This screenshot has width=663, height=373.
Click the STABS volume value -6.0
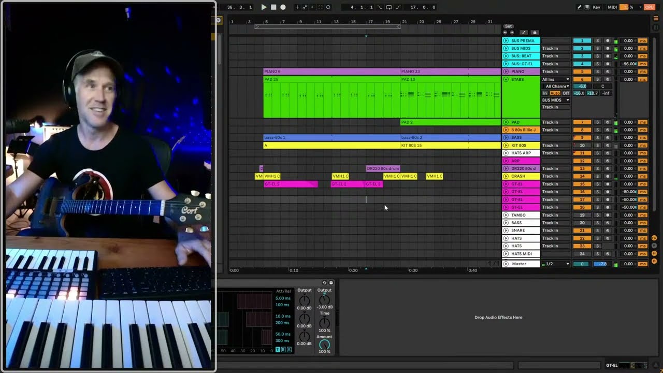tap(582, 86)
